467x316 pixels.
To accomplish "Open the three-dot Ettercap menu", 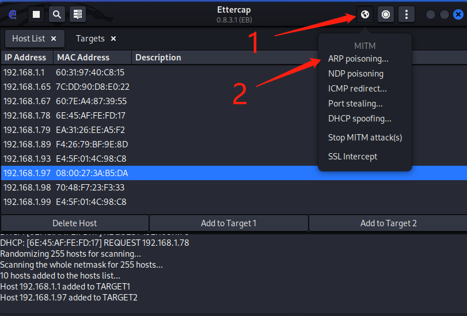I will pyautogui.click(x=406, y=14).
